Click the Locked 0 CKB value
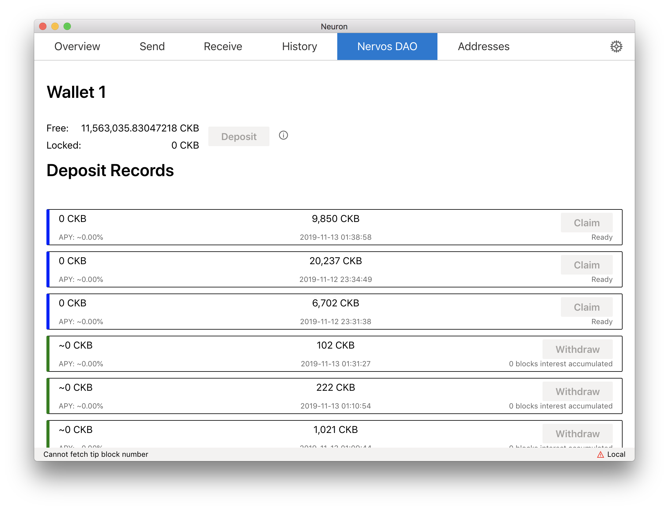 click(x=185, y=145)
